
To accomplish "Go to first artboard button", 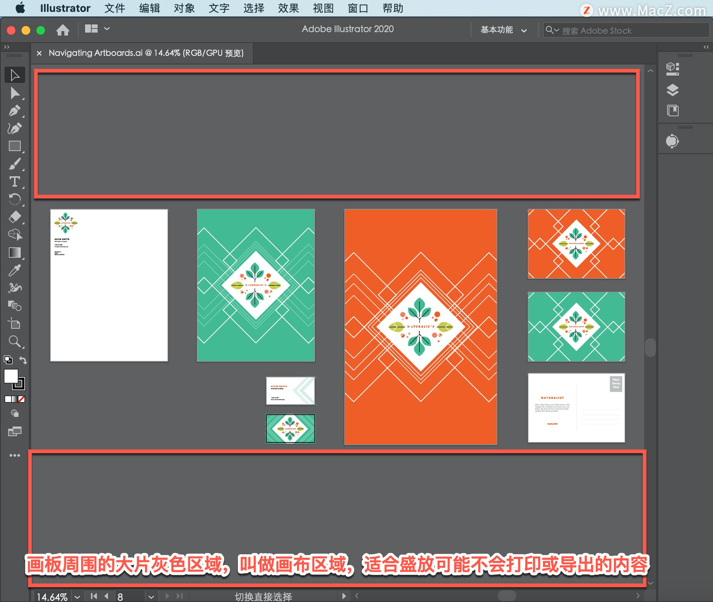I will [94, 596].
